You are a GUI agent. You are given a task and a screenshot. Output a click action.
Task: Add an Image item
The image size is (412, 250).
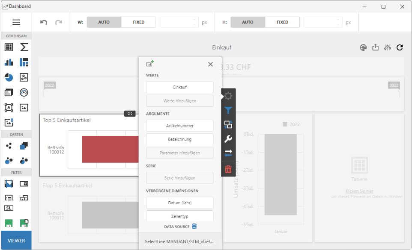point(24,107)
